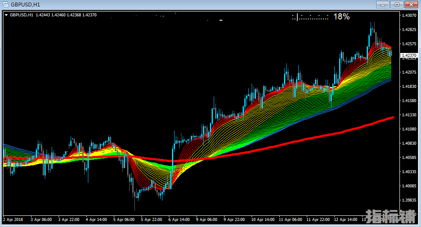Click the GBPUSD,H1 window title text

(25, 5)
